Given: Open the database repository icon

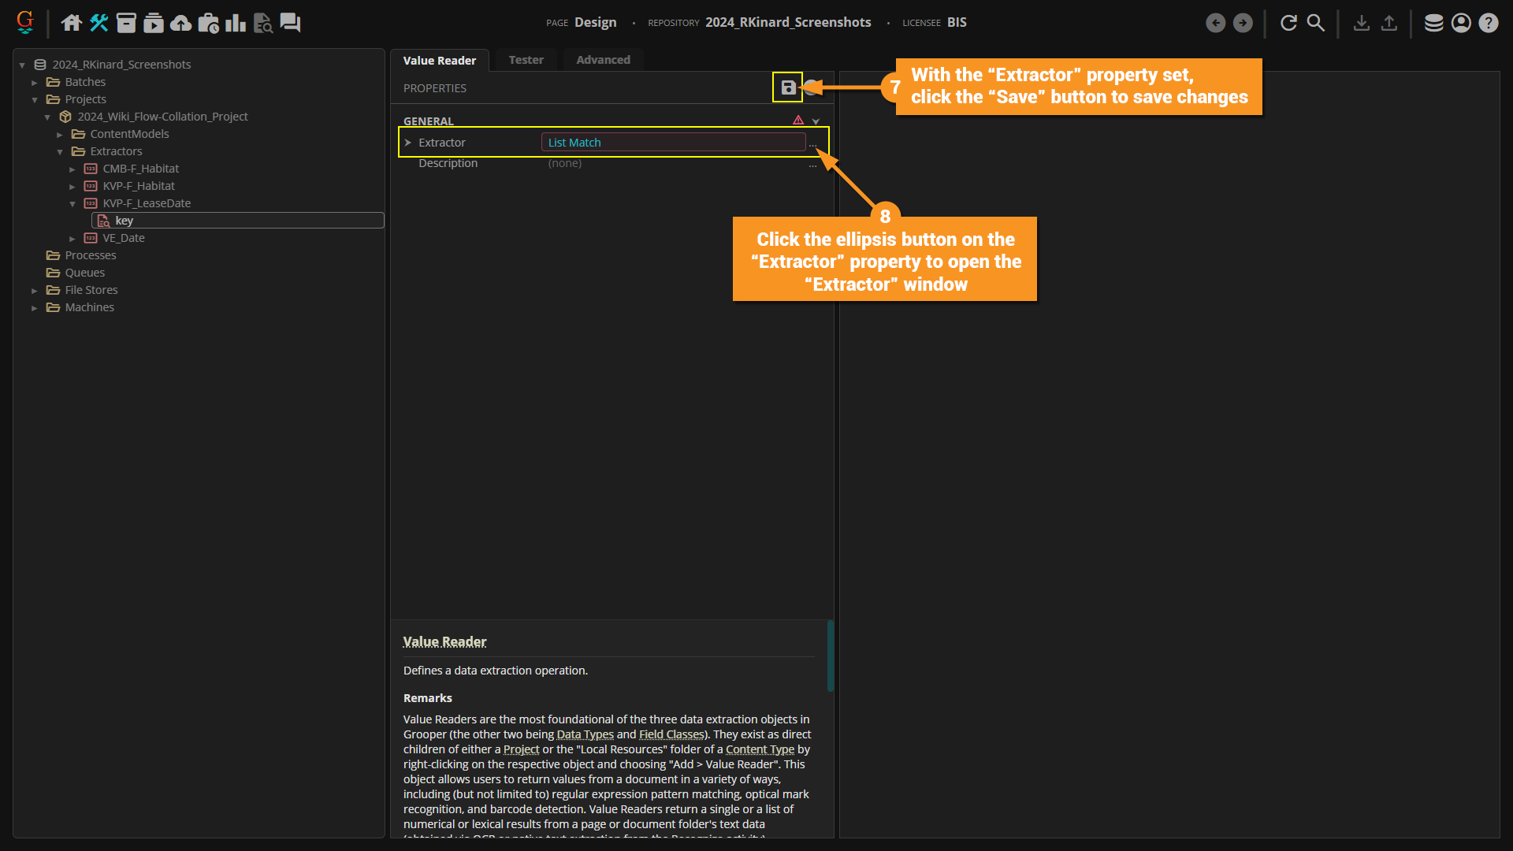Looking at the screenshot, I should 1433,23.
